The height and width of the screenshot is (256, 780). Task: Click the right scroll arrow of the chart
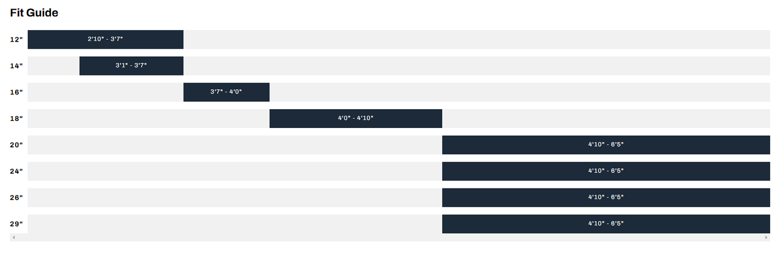767,238
